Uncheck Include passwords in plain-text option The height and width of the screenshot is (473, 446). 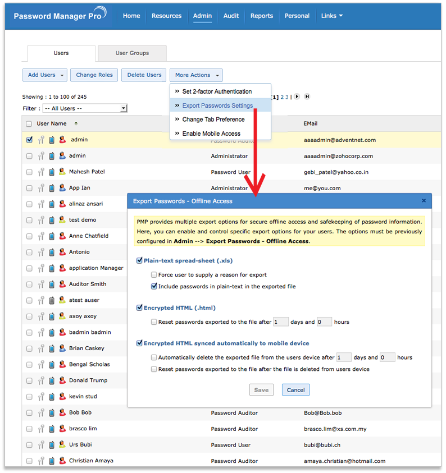(x=154, y=286)
